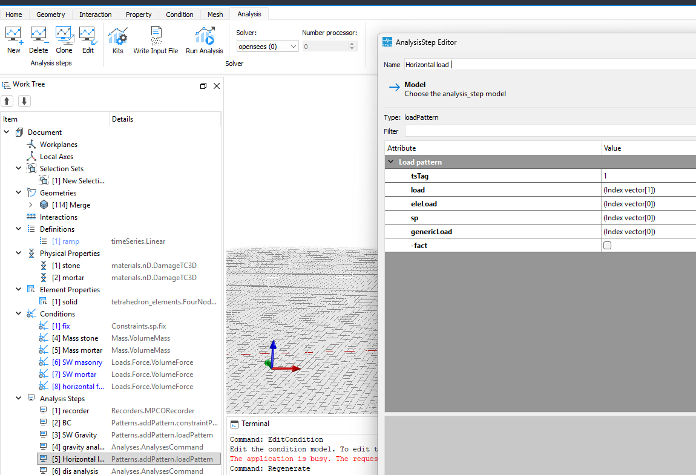Image resolution: width=696 pixels, height=475 pixels.
Task: Toggle the -fact checkbox
Action: [x=607, y=245]
